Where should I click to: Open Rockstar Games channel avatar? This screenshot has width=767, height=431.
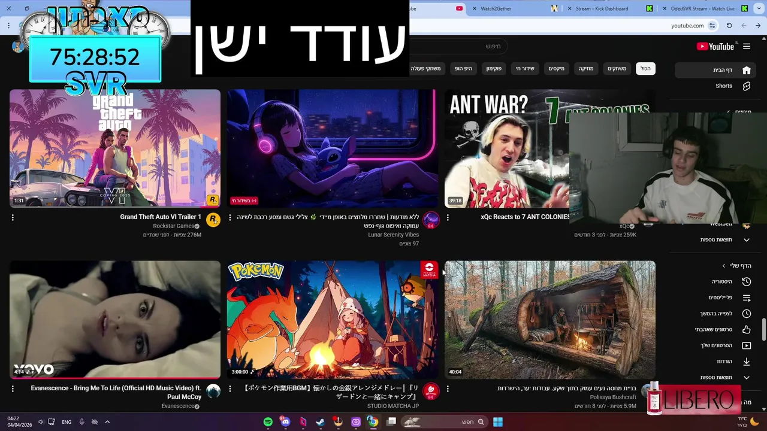(x=213, y=220)
